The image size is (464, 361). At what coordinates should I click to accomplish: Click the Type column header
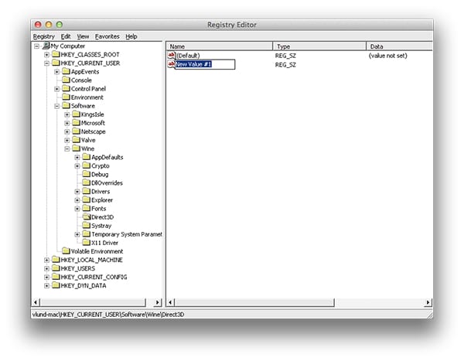click(319, 46)
